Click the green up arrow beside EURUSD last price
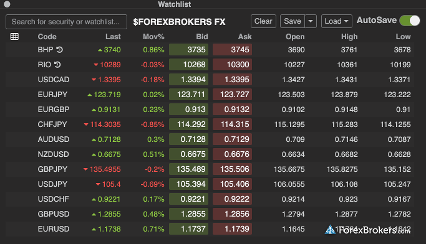426x244 pixels. click(94, 229)
